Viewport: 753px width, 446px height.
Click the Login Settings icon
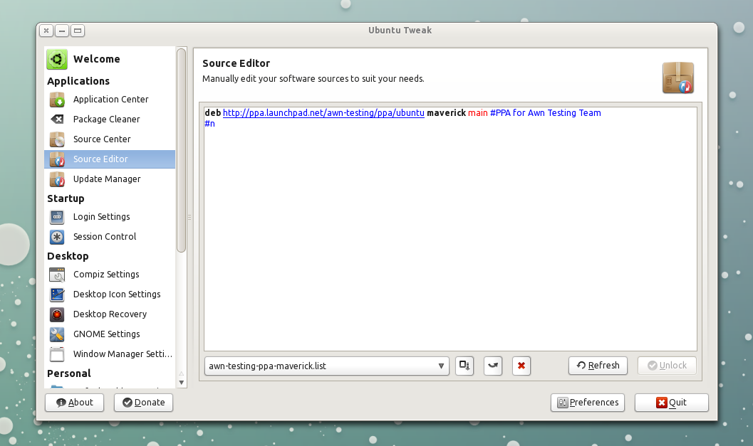coord(57,217)
